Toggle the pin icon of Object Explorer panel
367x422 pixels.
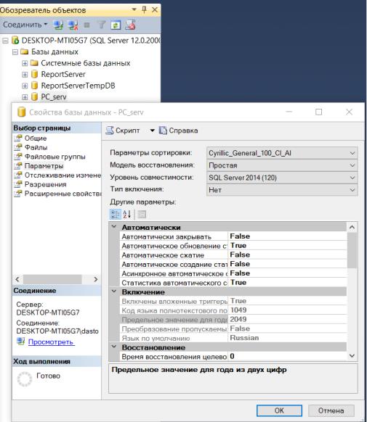pyautogui.click(x=145, y=9)
